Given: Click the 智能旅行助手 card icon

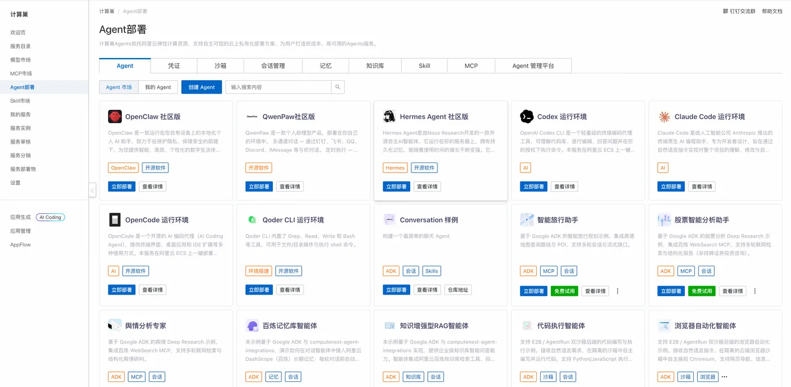Looking at the screenshot, I should pyautogui.click(x=527, y=220).
